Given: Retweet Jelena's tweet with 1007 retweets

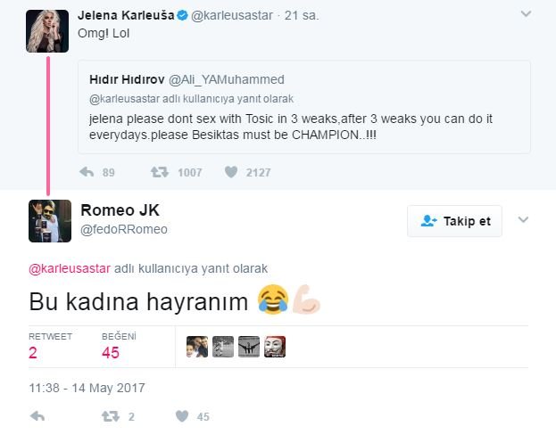Looking at the screenshot, I should pos(160,172).
